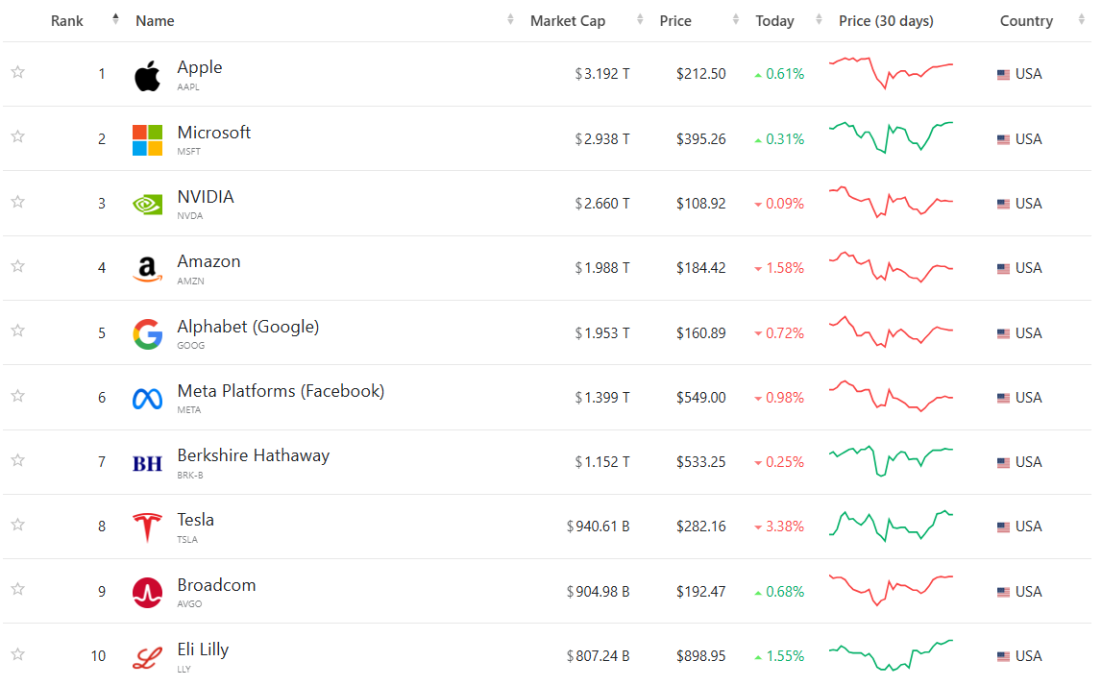This screenshot has width=1102, height=686.
Task: Sort by Name using the sort arrows
Action: click(x=510, y=19)
